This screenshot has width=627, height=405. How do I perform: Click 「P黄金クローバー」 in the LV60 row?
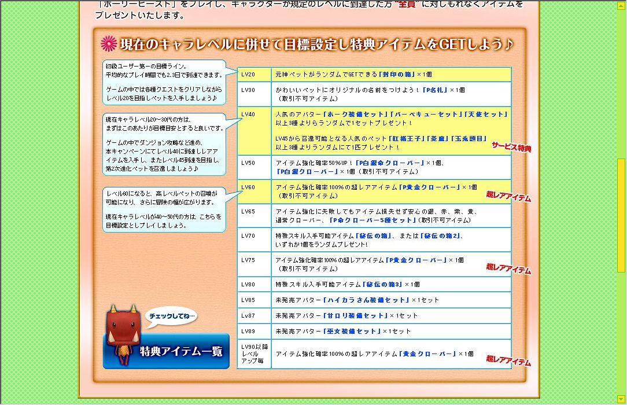coord(430,187)
